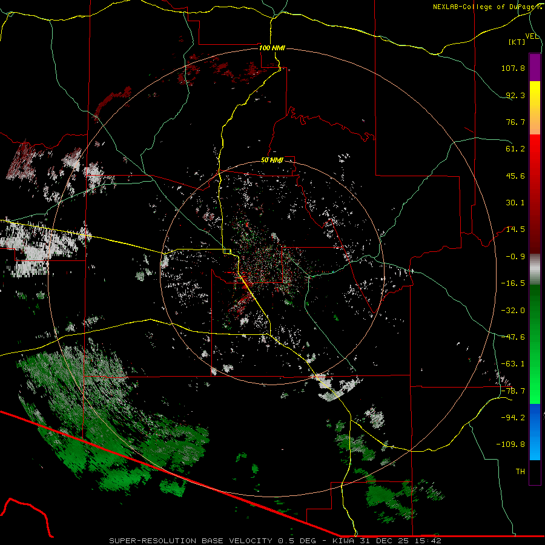545x545 pixels.
Task: Select the 14.5 scale value
Action: [x=515, y=230]
